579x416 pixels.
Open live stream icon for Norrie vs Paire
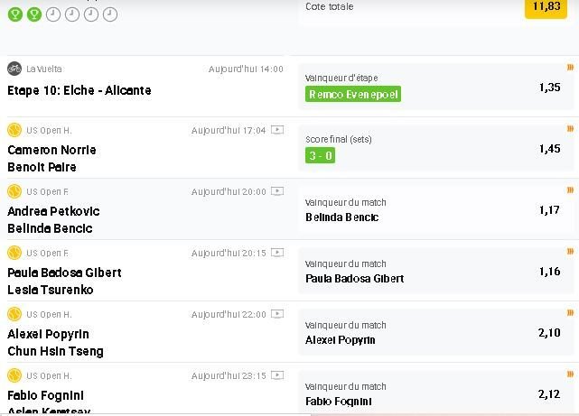tap(277, 130)
